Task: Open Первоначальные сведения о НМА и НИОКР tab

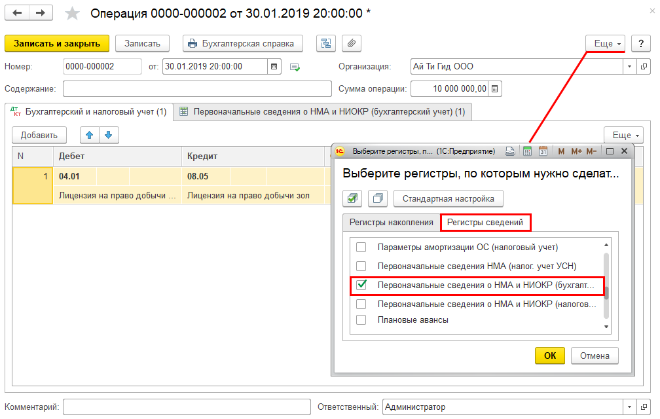Action: [322, 112]
